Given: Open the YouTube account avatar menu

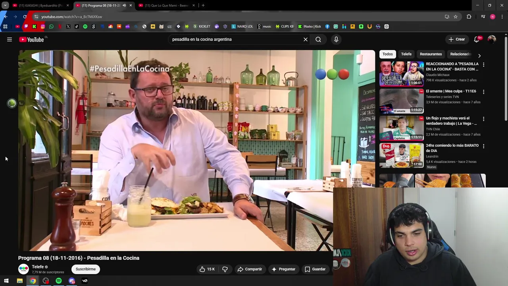Looking at the screenshot, I should point(492,39).
